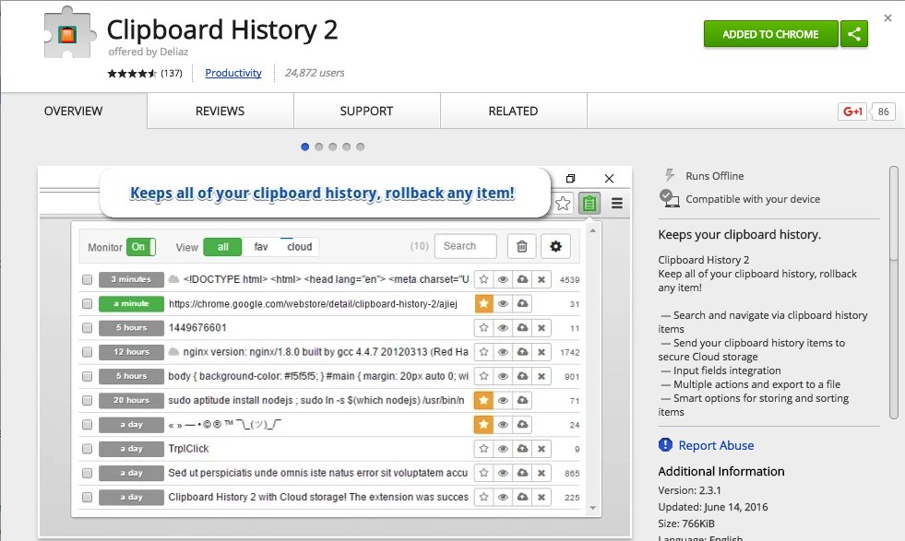Image resolution: width=905 pixels, height=541 pixels.
Task: Click the bookmark star in the address bar
Action: click(563, 203)
